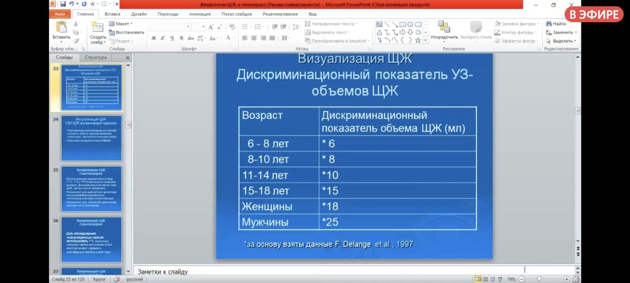Open the Макет layout dropdown
The width and height of the screenshot is (630, 283).
click(121, 24)
